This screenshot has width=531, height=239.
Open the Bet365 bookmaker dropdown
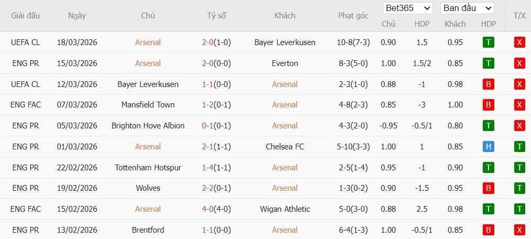(408, 8)
